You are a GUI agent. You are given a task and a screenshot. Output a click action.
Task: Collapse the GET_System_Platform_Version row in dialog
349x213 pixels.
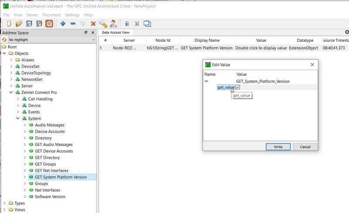click(x=206, y=81)
